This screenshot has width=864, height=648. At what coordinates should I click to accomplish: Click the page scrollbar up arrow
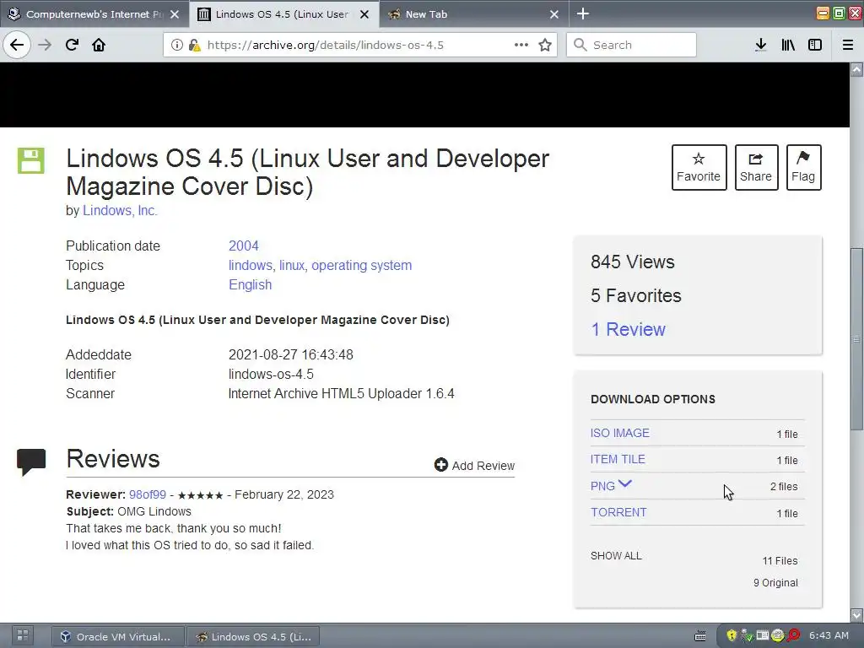click(x=856, y=69)
